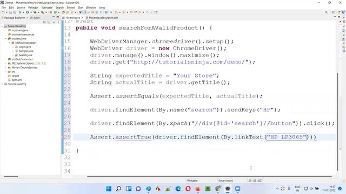The height and width of the screenshot is (194, 346).
Task: Toggle Link with Editor in Package Explorer
Action: [x=49, y=22]
